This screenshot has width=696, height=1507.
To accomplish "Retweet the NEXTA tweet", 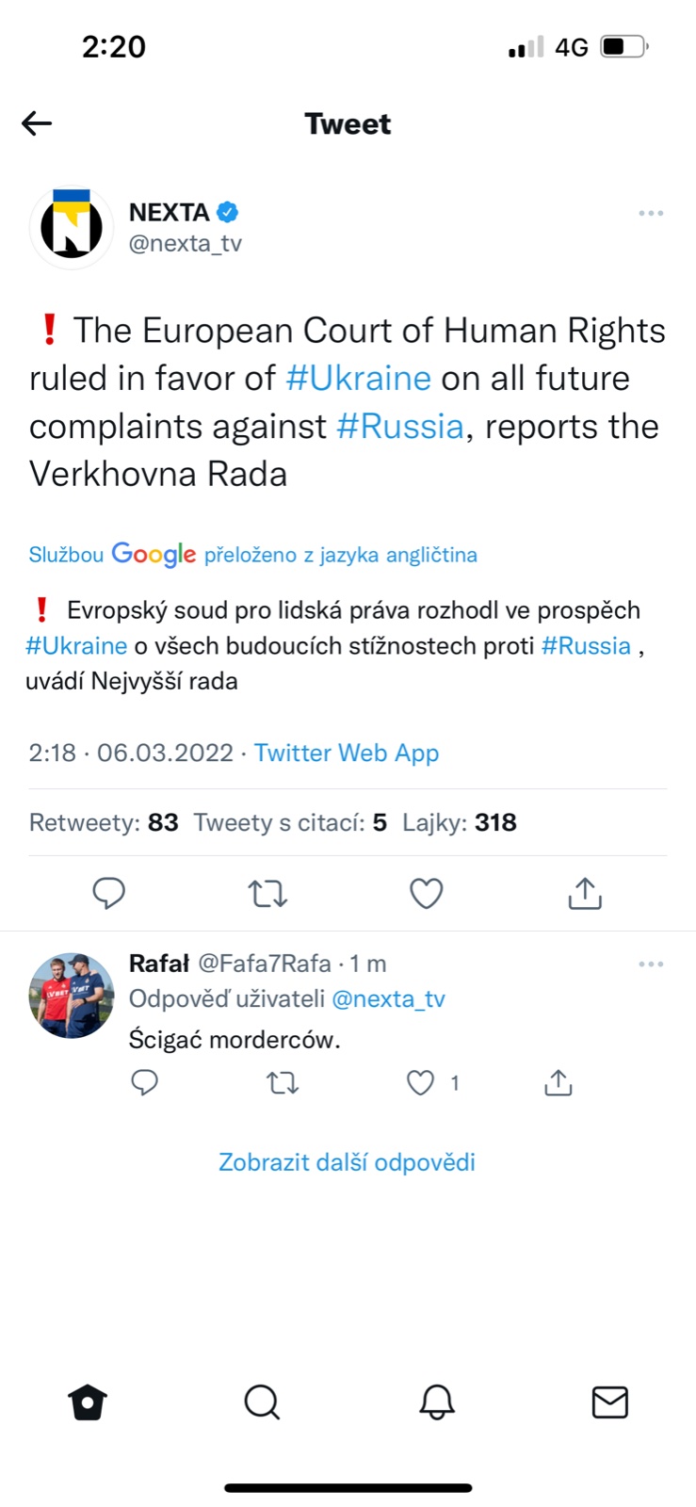I will pos(267,893).
